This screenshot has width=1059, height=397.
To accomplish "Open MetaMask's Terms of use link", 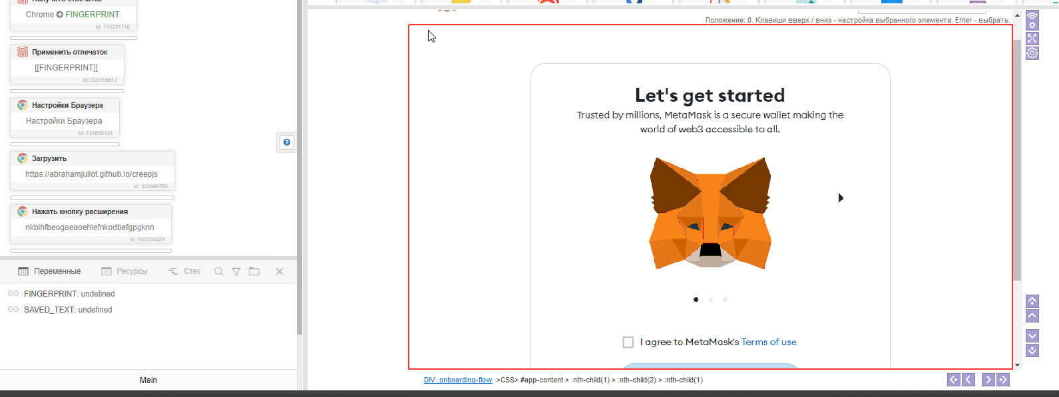I will tap(768, 342).
